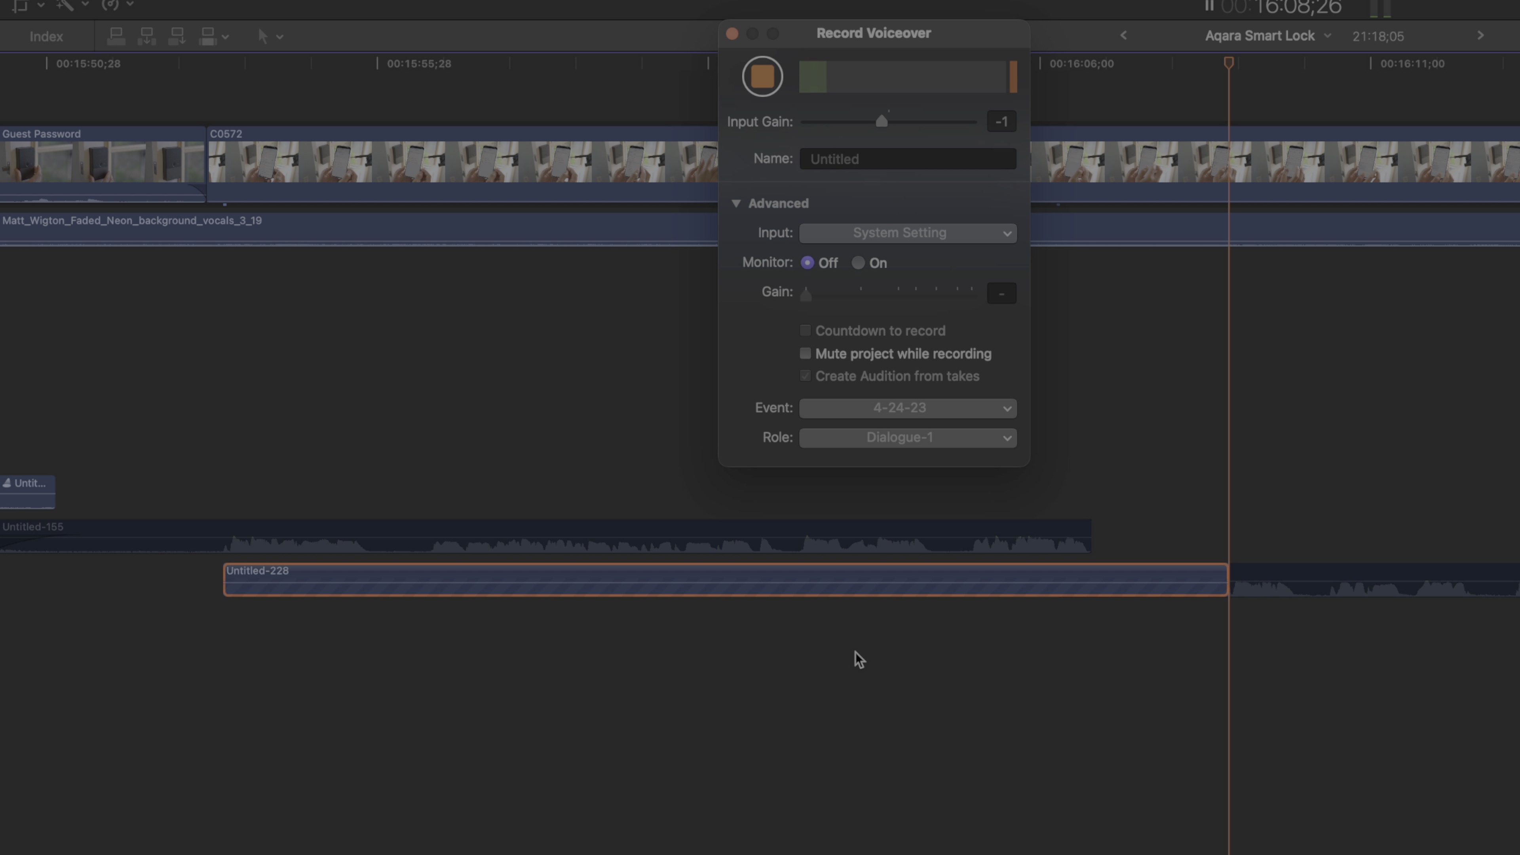Open the Aqara Smart Lock project menu
The width and height of the screenshot is (1520, 855).
[x=1267, y=35]
